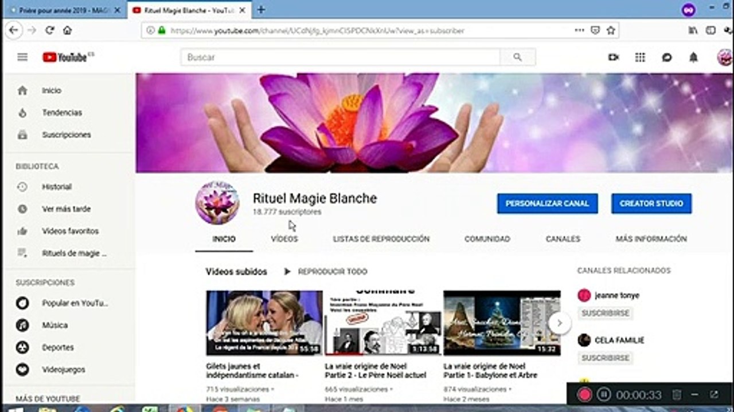Click PERSONALIZAR CANAL button
Image resolution: width=734 pixels, height=412 pixels.
pos(547,204)
